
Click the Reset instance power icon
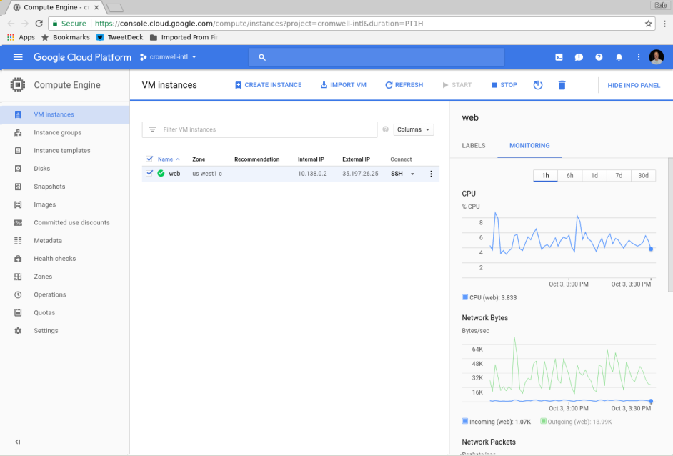tap(538, 85)
